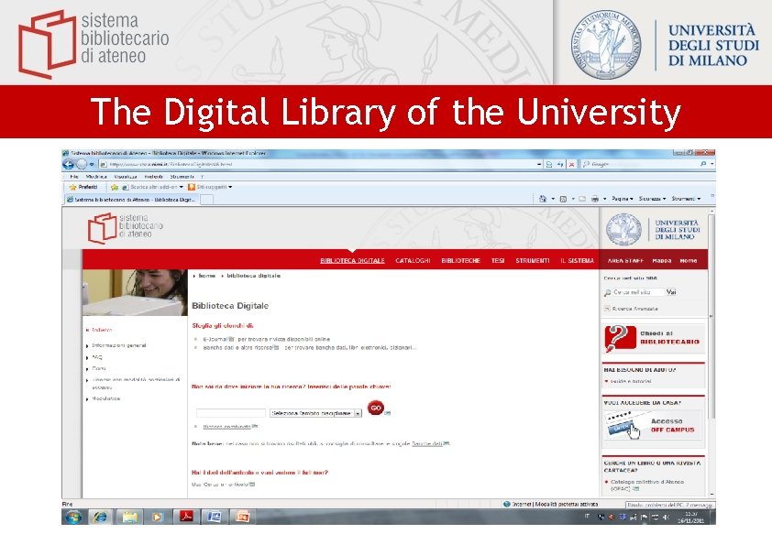Open the STRUMENTI item in the red navigation bar
Image resolution: width=772 pixels, height=545 pixels.
coord(532,261)
